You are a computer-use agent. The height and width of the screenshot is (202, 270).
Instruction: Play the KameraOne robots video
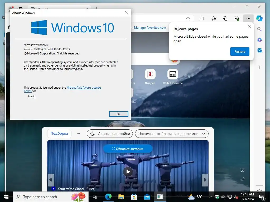[x=128, y=171]
